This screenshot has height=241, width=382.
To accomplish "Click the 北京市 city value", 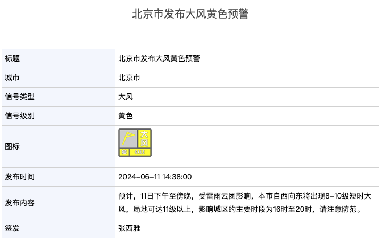I will point(129,78).
